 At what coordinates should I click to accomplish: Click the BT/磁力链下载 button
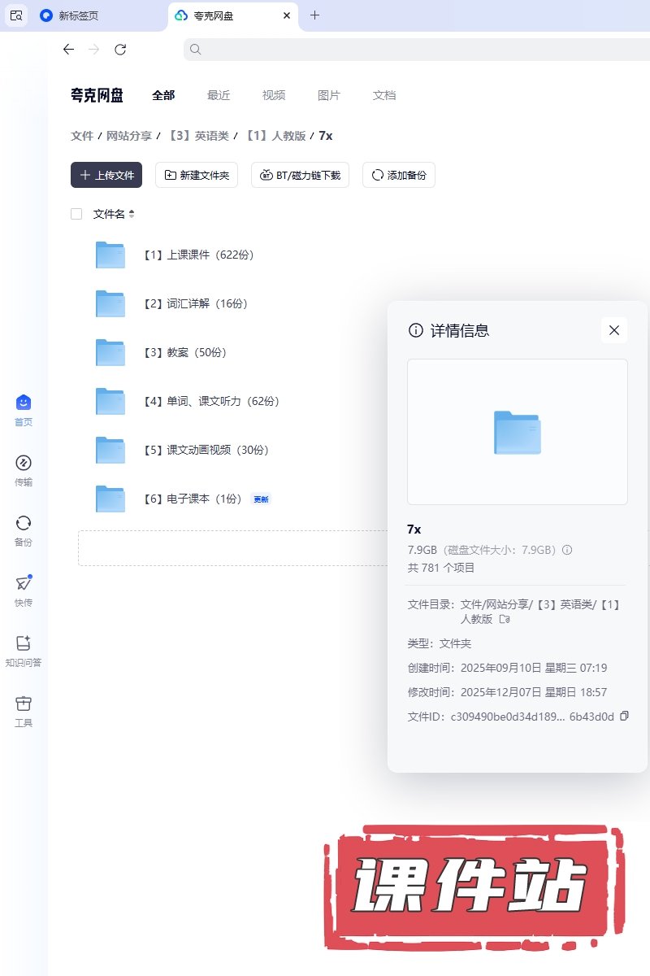coord(301,175)
